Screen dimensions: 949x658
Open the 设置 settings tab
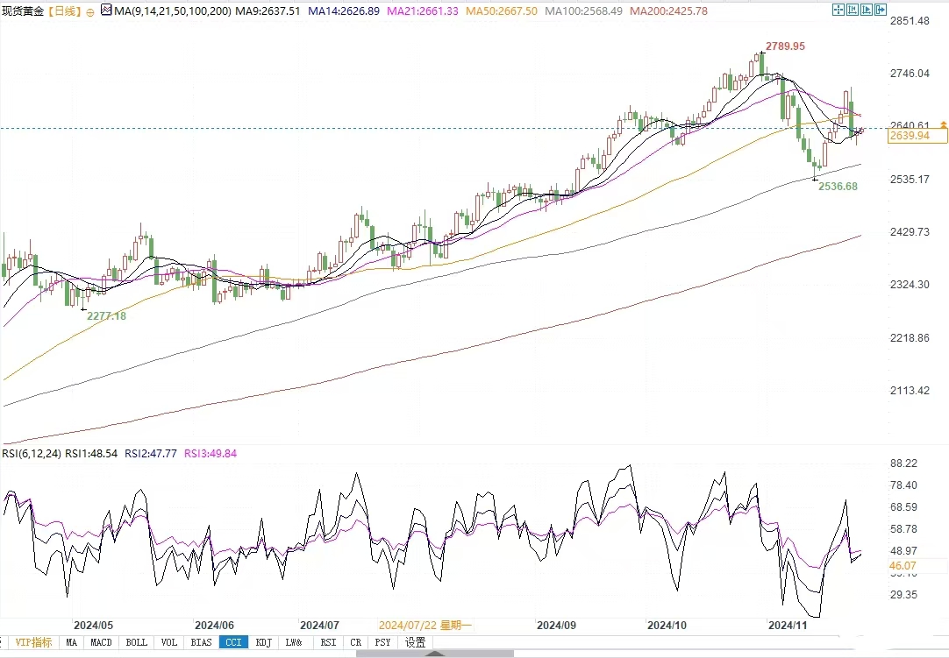(415, 642)
